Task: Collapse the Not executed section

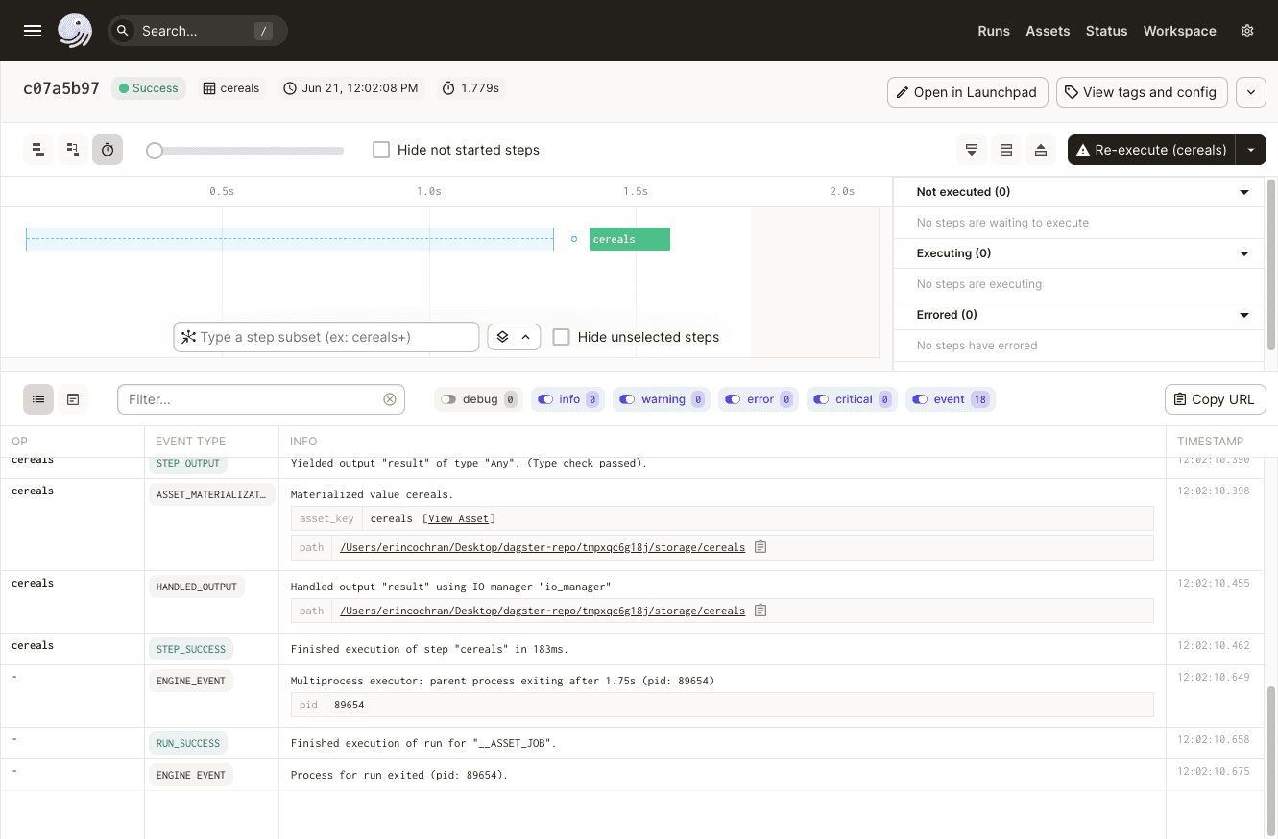Action: pos(1244,192)
